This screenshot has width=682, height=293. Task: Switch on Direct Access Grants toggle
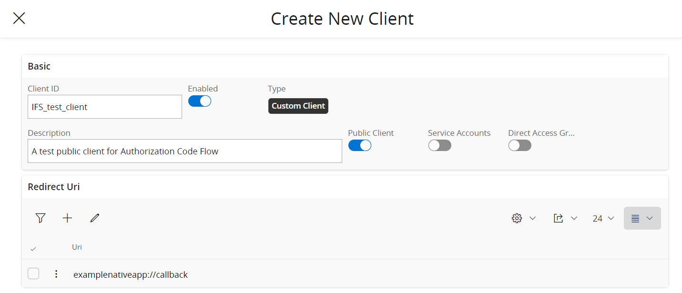pos(519,145)
